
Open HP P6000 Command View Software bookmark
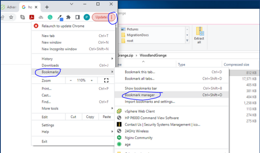pyautogui.click(x=172, y=118)
